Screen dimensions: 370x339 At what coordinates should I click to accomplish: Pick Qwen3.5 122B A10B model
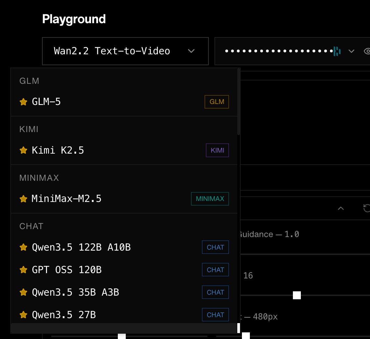click(124, 247)
